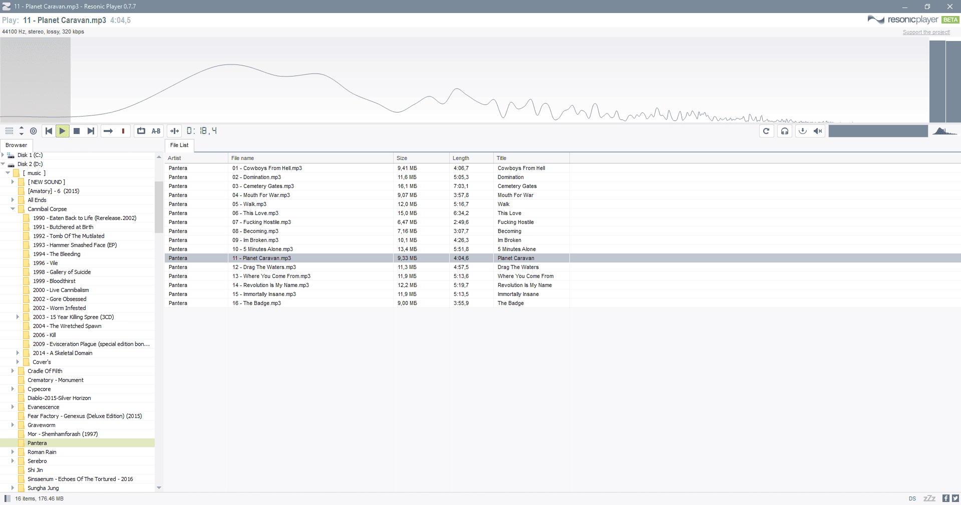Toggle repeat mode

pos(141,131)
